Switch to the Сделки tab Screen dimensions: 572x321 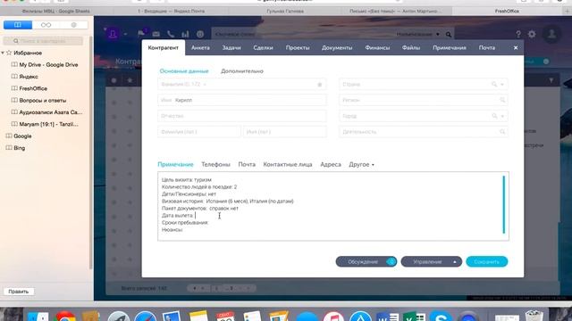[x=263, y=47]
